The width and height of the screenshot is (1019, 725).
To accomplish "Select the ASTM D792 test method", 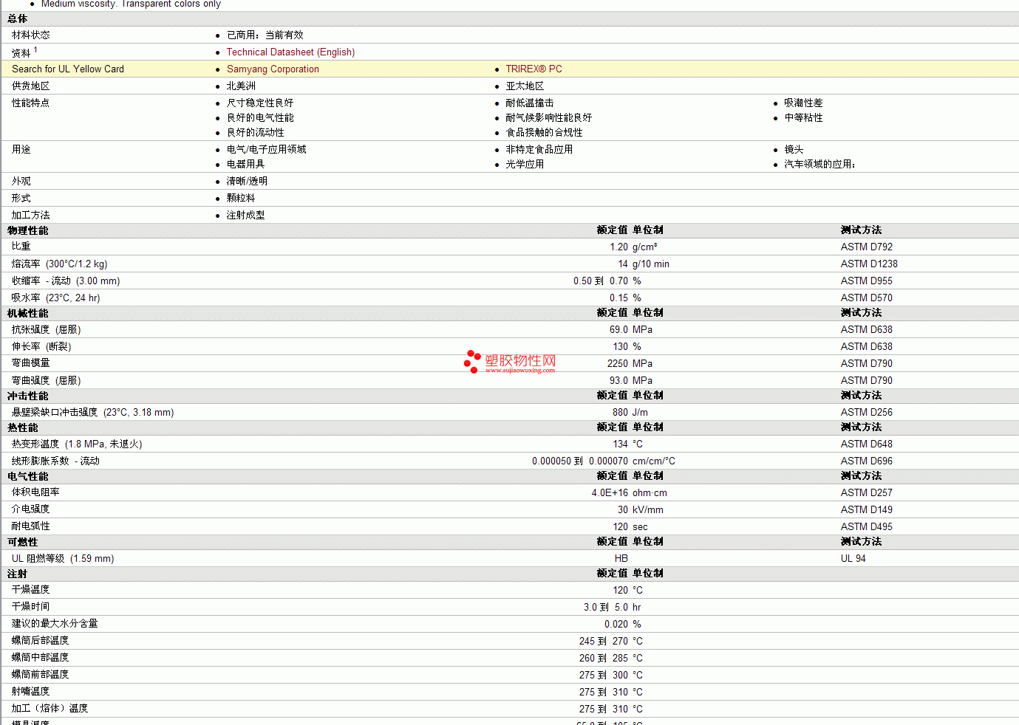I will (x=867, y=247).
